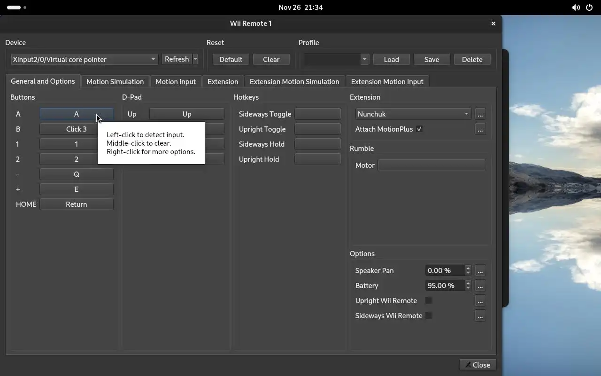Toggle the Attach MotionPlus checkbox
The width and height of the screenshot is (601, 376).
pos(419,129)
